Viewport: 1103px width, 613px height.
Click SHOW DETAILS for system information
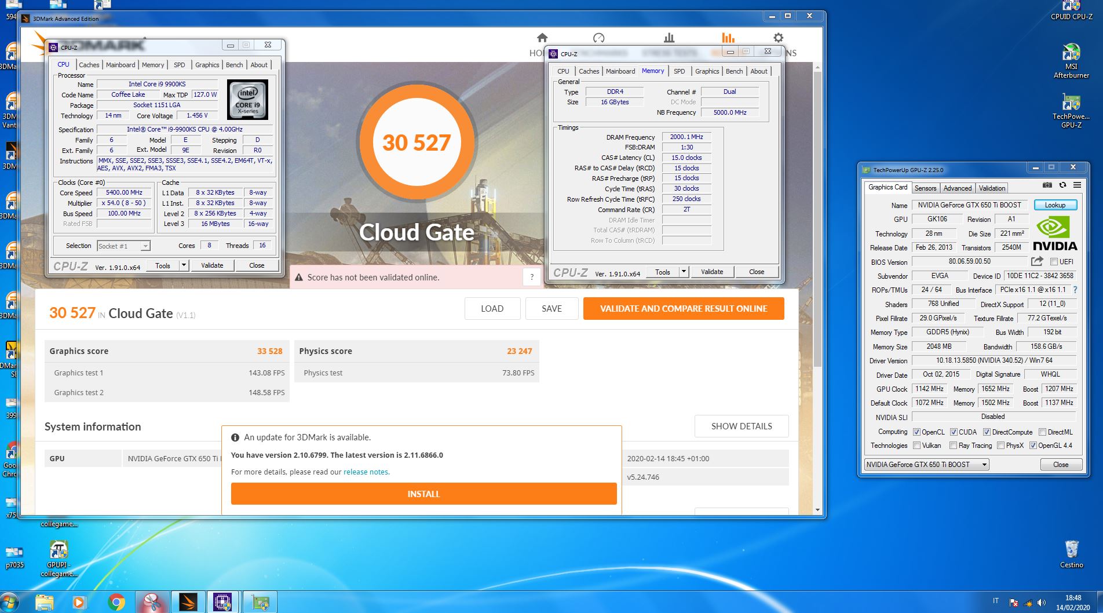(x=742, y=426)
